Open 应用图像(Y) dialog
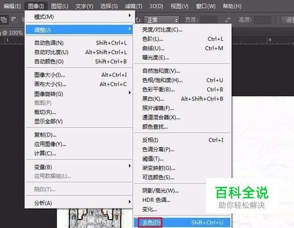This screenshot has width=294, height=228. point(79,144)
